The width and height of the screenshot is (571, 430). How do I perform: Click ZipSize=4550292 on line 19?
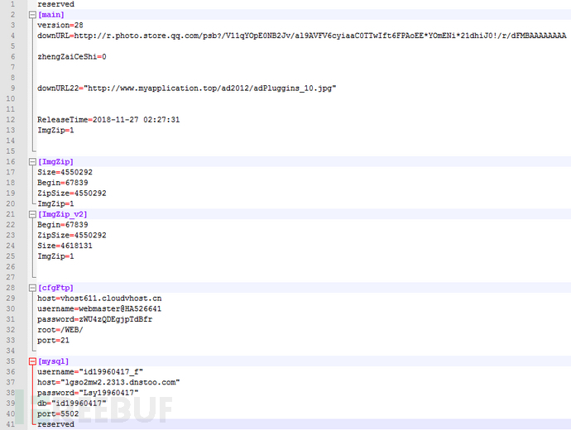point(72,193)
